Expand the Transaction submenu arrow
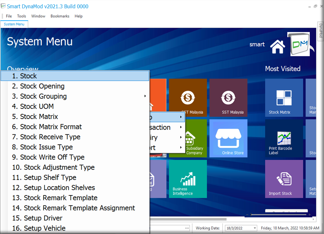This screenshot has width=324, height=234. pyautogui.click(x=181, y=127)
